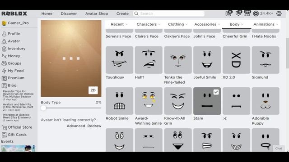Open Avatar Shop in top navigation
The height and width of the screenshot is (162, 289).
click(97, 13)
